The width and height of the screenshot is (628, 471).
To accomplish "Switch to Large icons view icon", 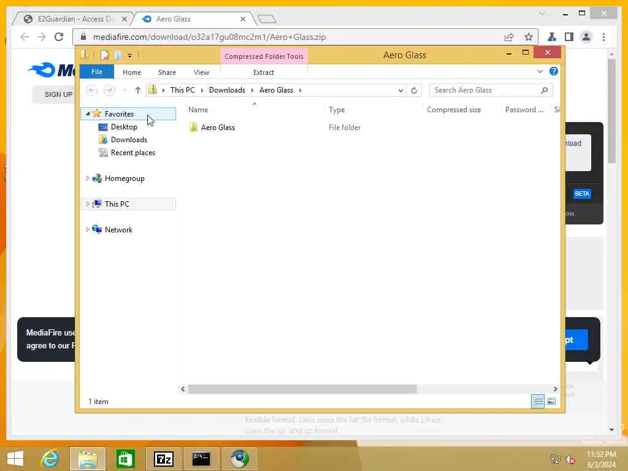I will 551,401.
